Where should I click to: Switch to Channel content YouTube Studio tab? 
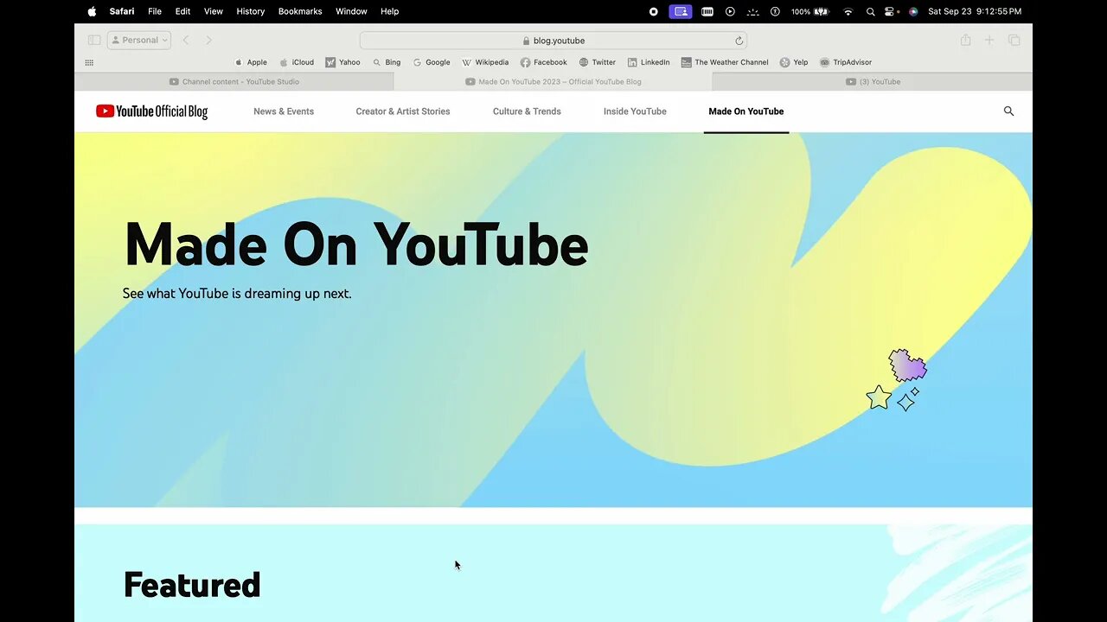click(x=234, y=82)
